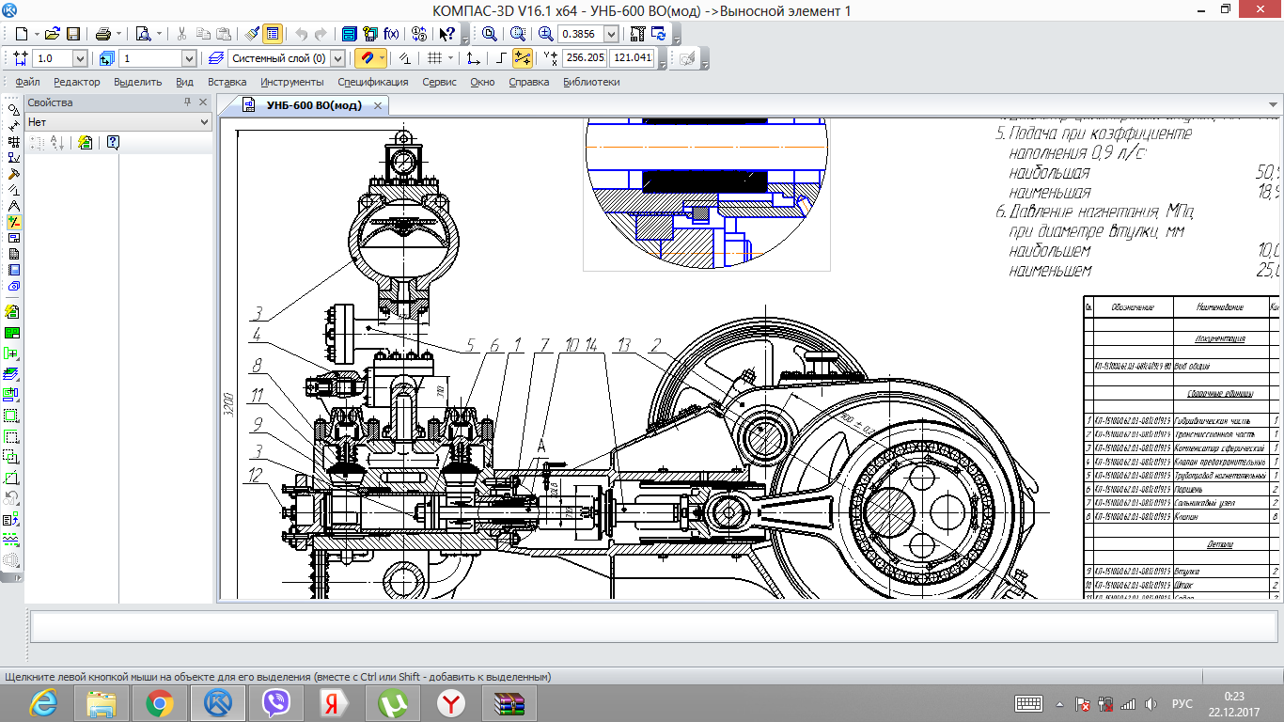The width and height of the screenshot is (1284, 722).
Task: Close the УНБ-600 ВО(мод) document tab
Action: click(378, 105)
